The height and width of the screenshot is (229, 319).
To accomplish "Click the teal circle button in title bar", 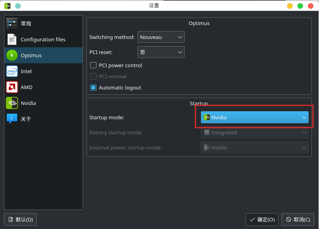I will [18, 6].
